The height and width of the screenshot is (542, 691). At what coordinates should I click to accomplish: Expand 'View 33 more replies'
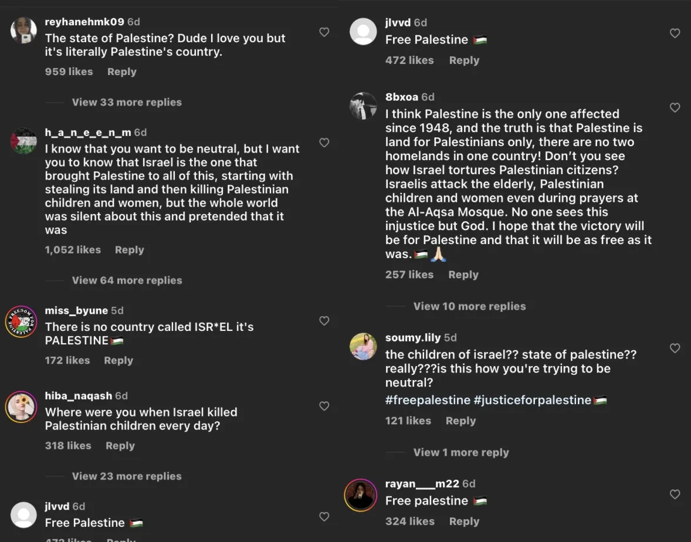pos(127,102)
